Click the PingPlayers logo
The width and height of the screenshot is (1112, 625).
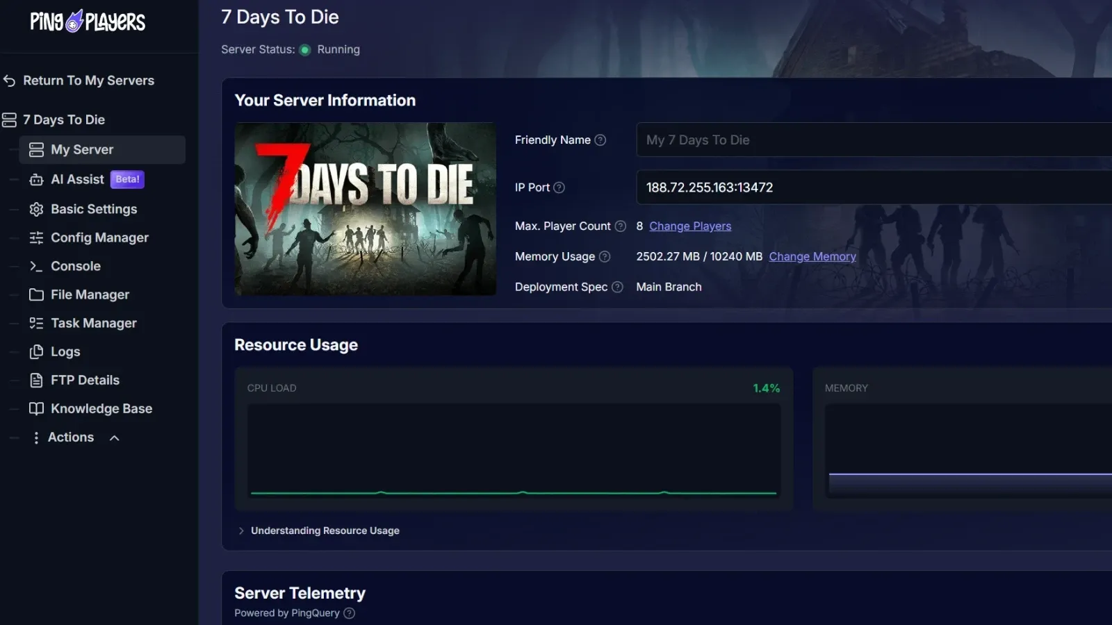coord(88,22)
